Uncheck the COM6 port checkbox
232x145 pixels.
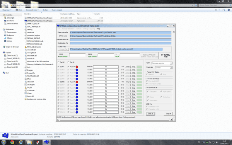[x=58, y=82]
